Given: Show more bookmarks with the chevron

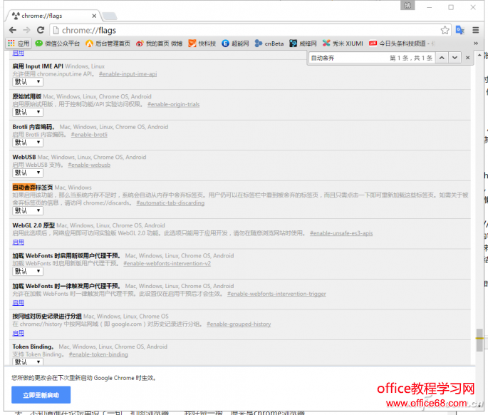Looking at the screenshot, I should click(476, 43).
